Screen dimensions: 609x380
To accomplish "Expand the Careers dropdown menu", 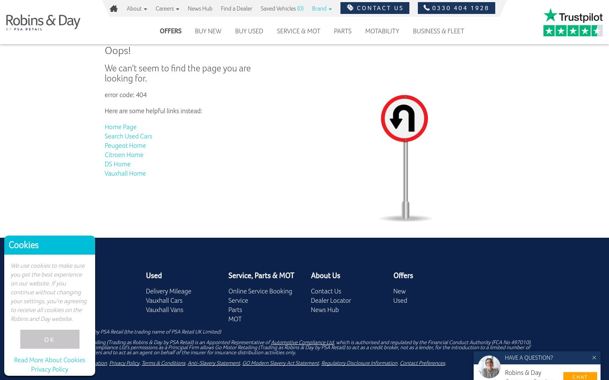I will click(167, 8).
